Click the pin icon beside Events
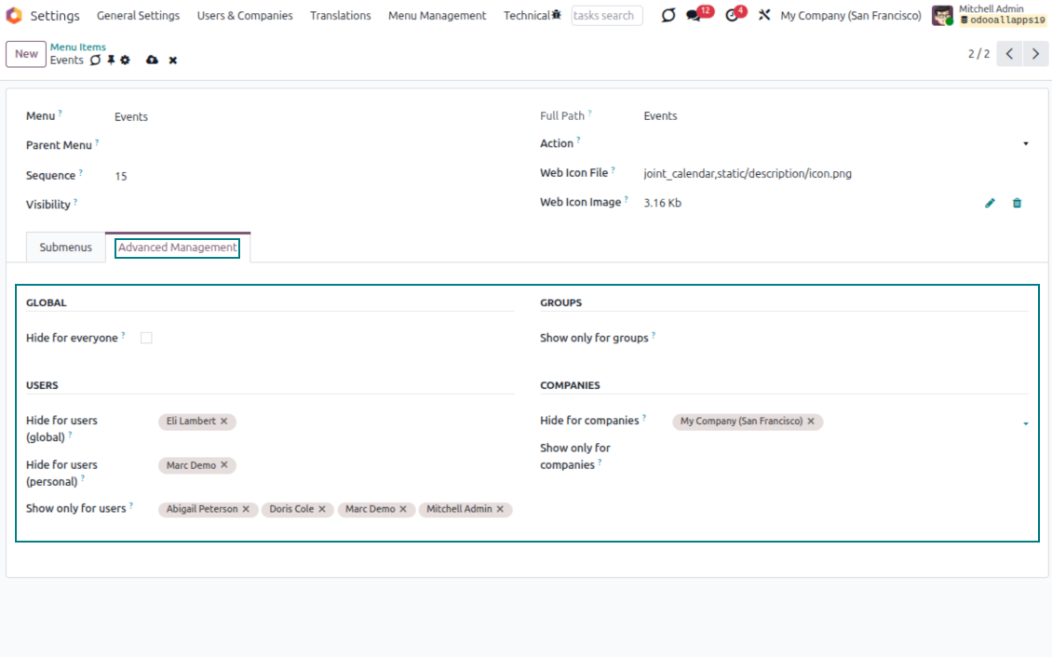Screen dimensions: 1052x657 [111, 60]
